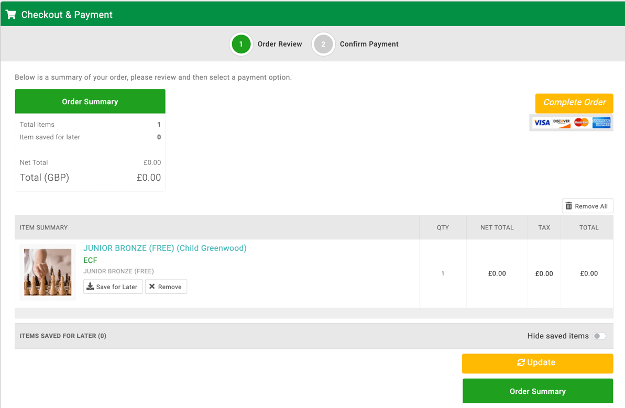The height and width of the screenshot is (408, 625).
Task: Click the QTY column header
Action: coord(443,227)
